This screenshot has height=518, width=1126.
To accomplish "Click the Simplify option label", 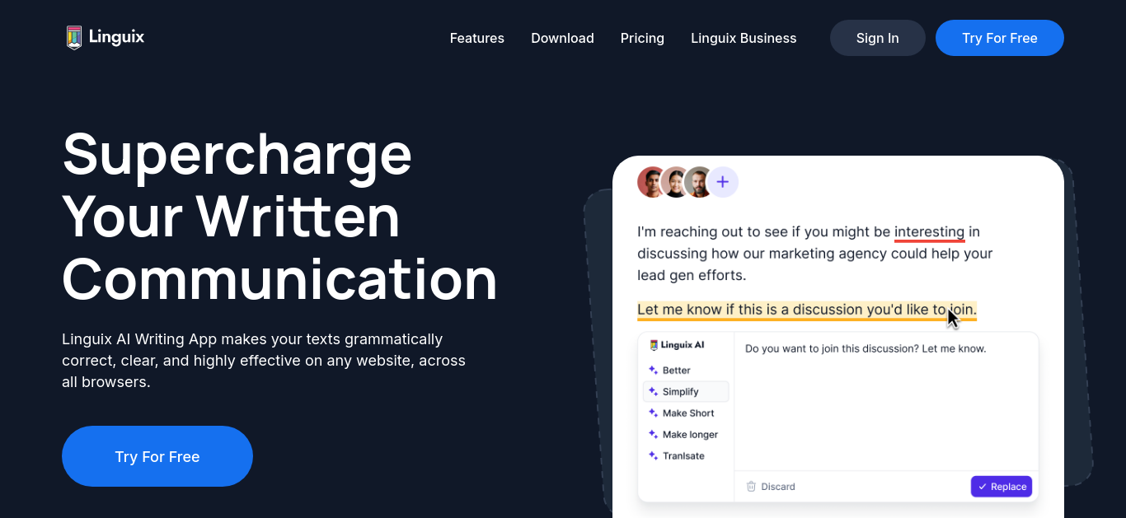I will pos(681,392).
